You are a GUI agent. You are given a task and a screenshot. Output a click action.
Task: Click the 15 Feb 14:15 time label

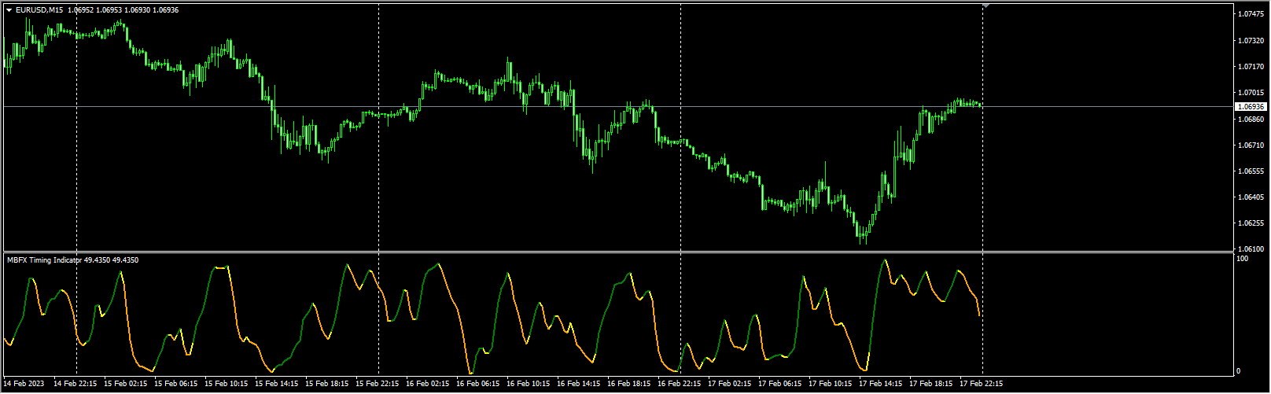[277, 385]
